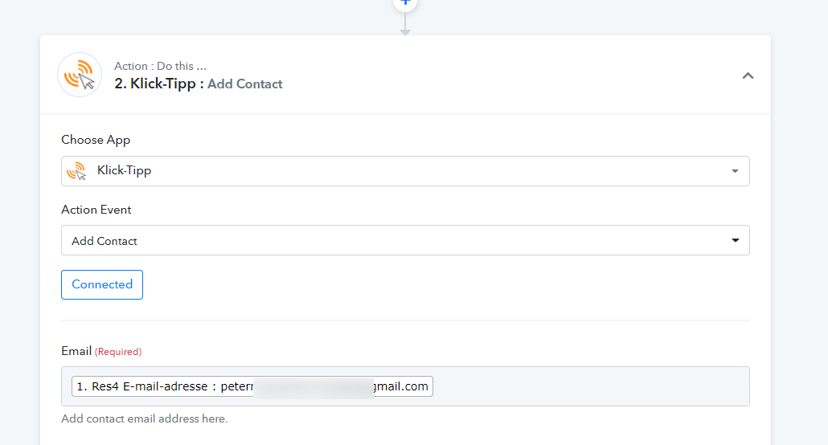Click the bold '2. Klick-Tipp' step title
The image size is (828, 445).
point(155,84)
